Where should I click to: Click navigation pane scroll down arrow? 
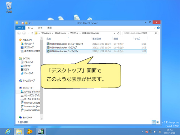click(x=41, y=119)
